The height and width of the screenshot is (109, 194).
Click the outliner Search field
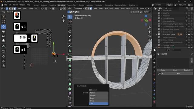coord(172,8)
